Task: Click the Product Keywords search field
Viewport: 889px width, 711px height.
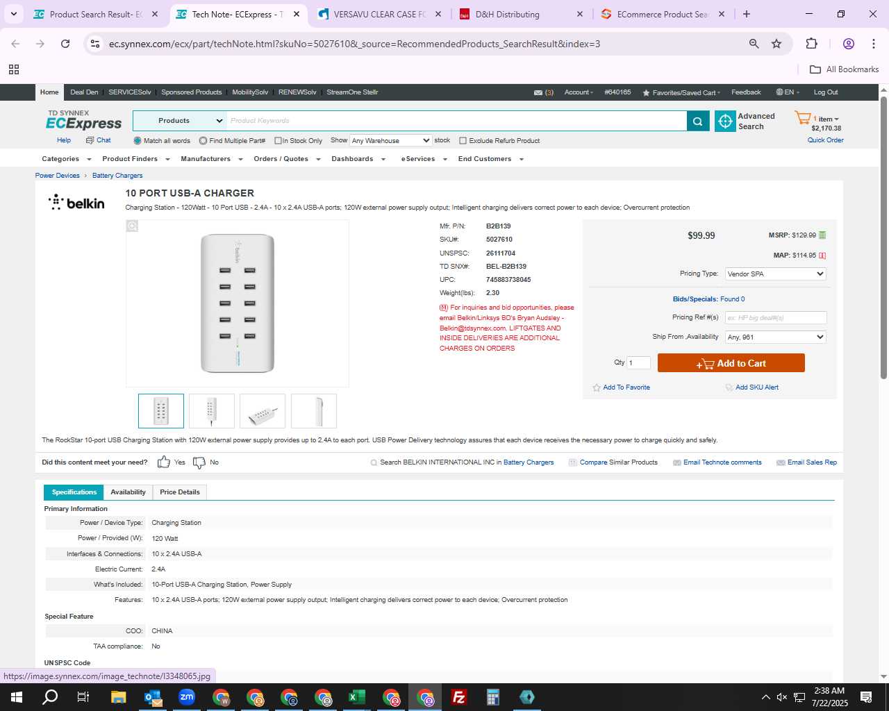Action: tap(456, 121)
